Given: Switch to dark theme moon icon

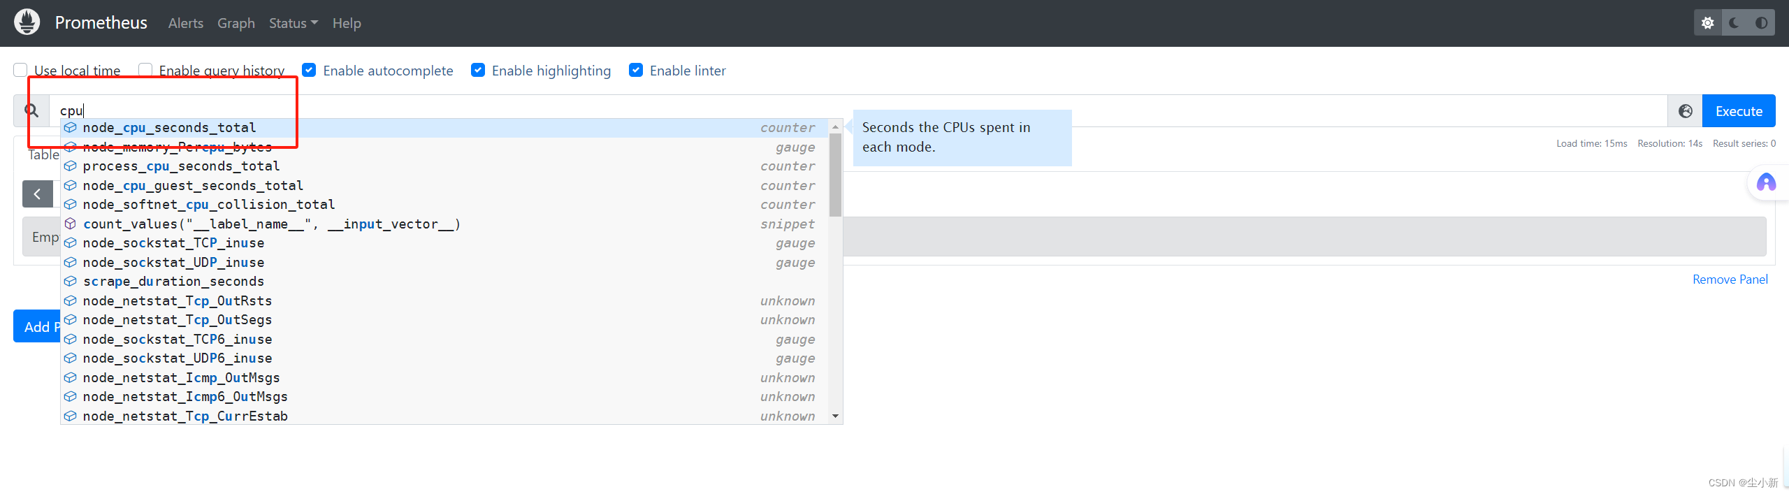Looking at the screenshot, I should [x=1734, y=23].
